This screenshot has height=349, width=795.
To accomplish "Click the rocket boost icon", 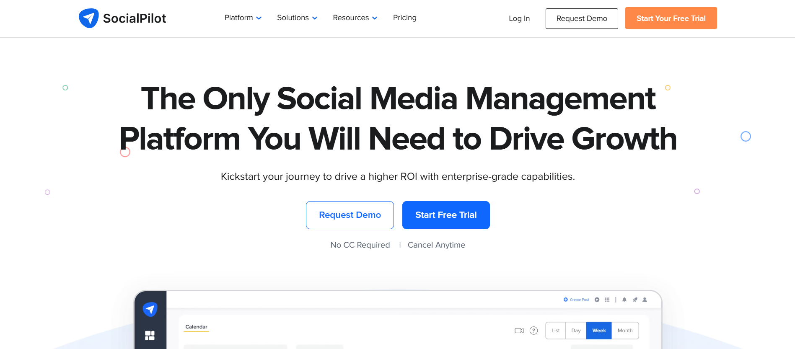I will (635, 300).
